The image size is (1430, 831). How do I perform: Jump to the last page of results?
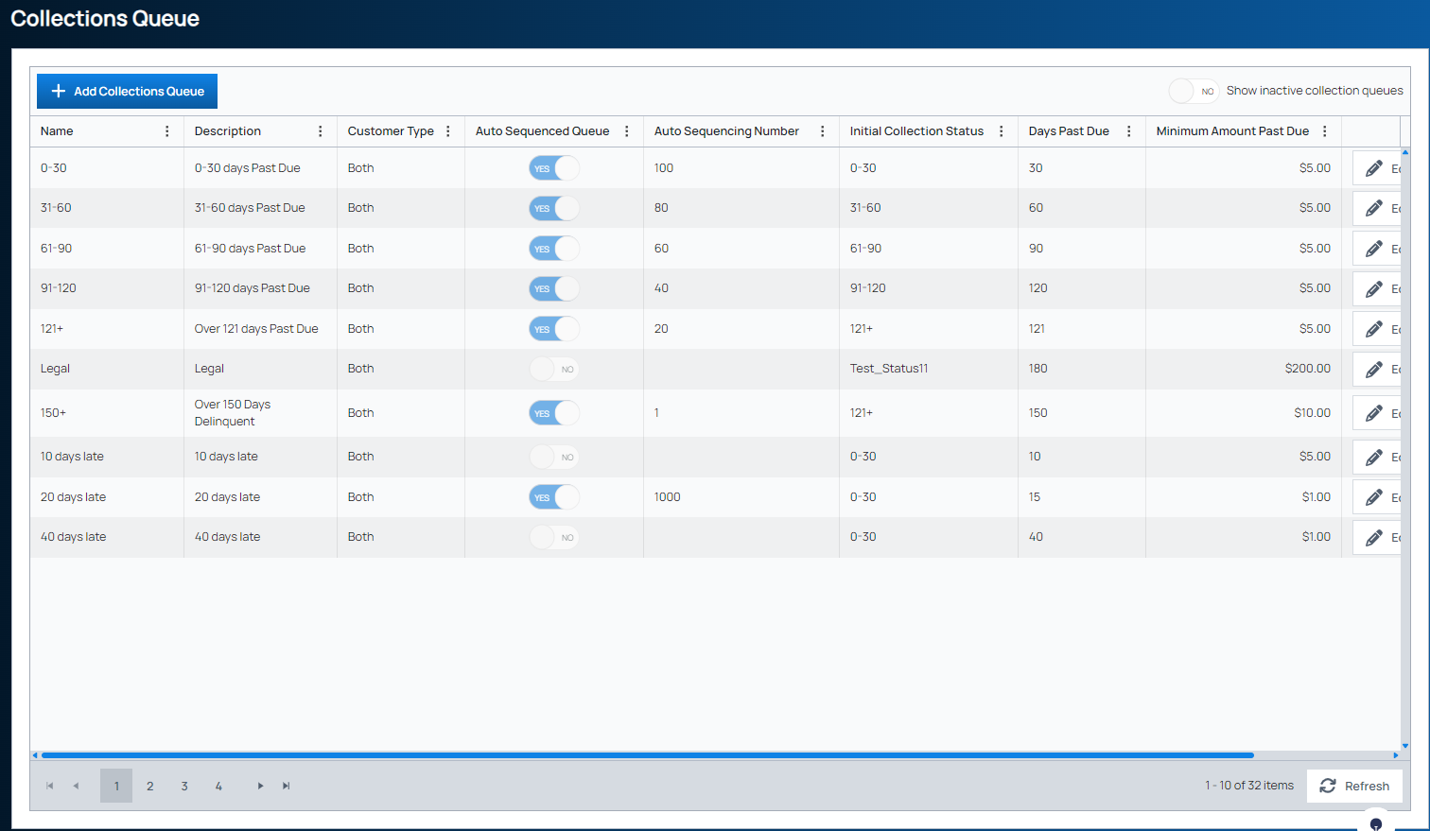click(286, 786)
